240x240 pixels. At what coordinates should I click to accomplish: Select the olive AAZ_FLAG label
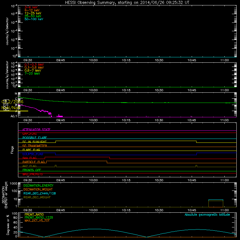pos(29,166)
